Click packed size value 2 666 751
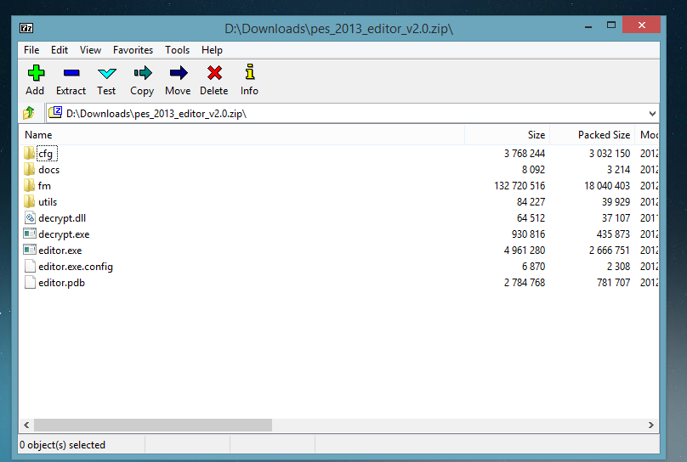 [x=610, y=251]
